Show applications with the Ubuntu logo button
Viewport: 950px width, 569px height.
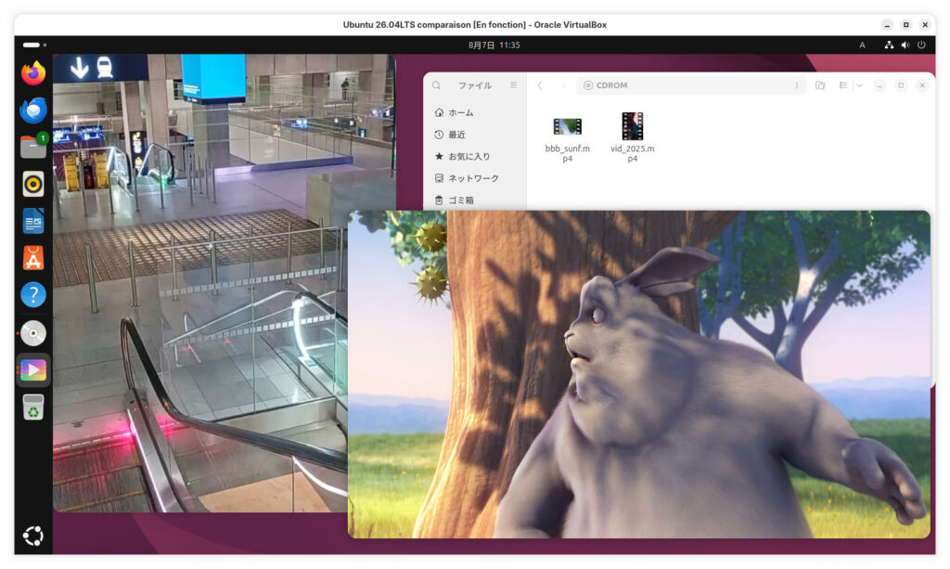33,536
